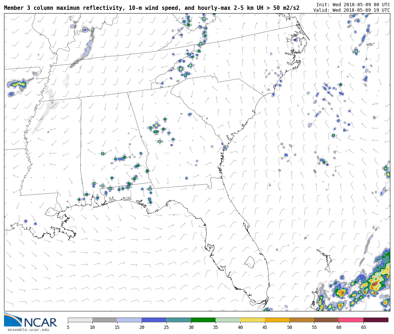The image size is (394, 334).
Task: Click the colorbar label 35
Action: (x=216, y=327)
